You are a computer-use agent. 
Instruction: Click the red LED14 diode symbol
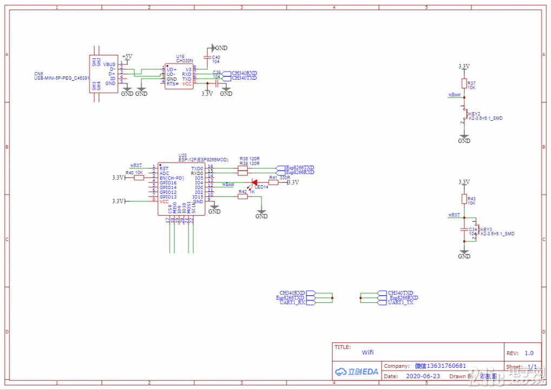coord(254,183)
